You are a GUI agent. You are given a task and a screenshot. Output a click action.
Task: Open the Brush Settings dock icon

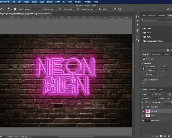pos(137,36)
